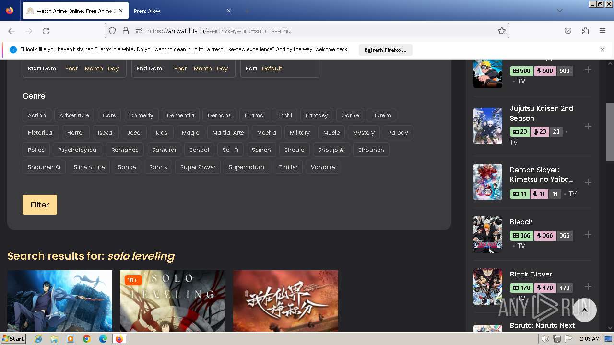Bookmark this page with the star icon

pos(502,31)
